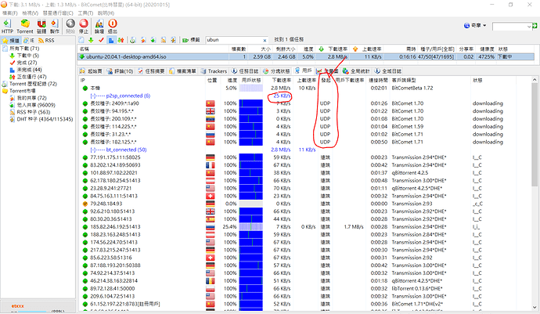Open the 檔案(F) menu

[9, 13]
